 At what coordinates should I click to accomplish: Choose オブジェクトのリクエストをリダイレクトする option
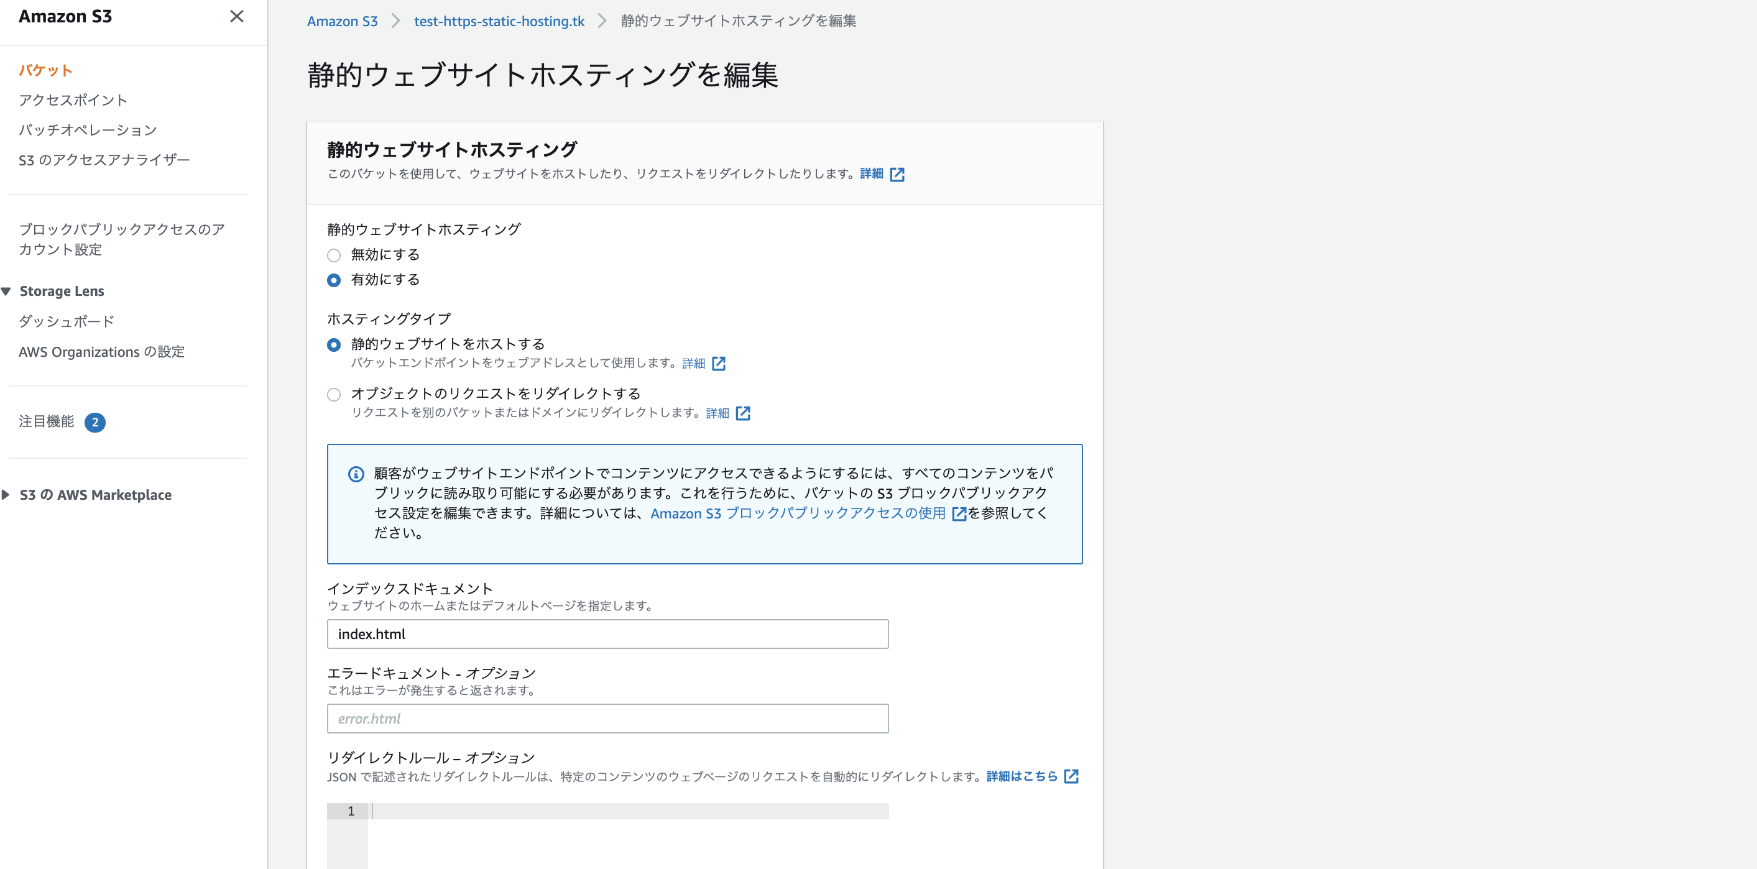click(x=333, y=394)
